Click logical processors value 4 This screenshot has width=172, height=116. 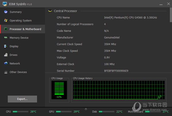[105, 24]
